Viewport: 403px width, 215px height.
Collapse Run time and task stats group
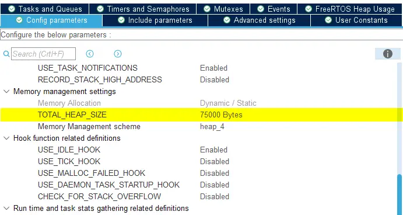(6, 209)
